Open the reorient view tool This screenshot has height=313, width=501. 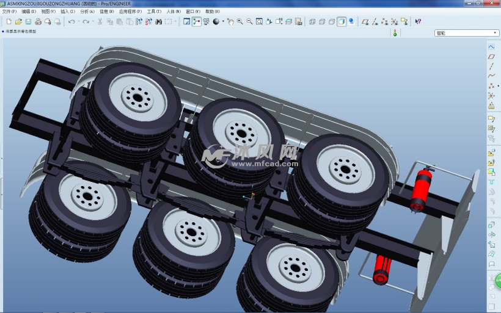[x=269, y=21]
